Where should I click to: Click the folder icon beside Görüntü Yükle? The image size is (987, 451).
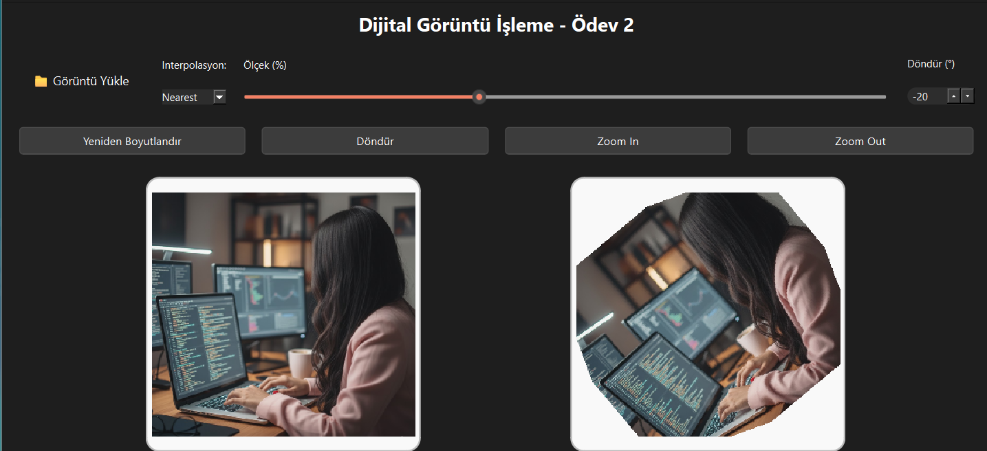(41, 81)
